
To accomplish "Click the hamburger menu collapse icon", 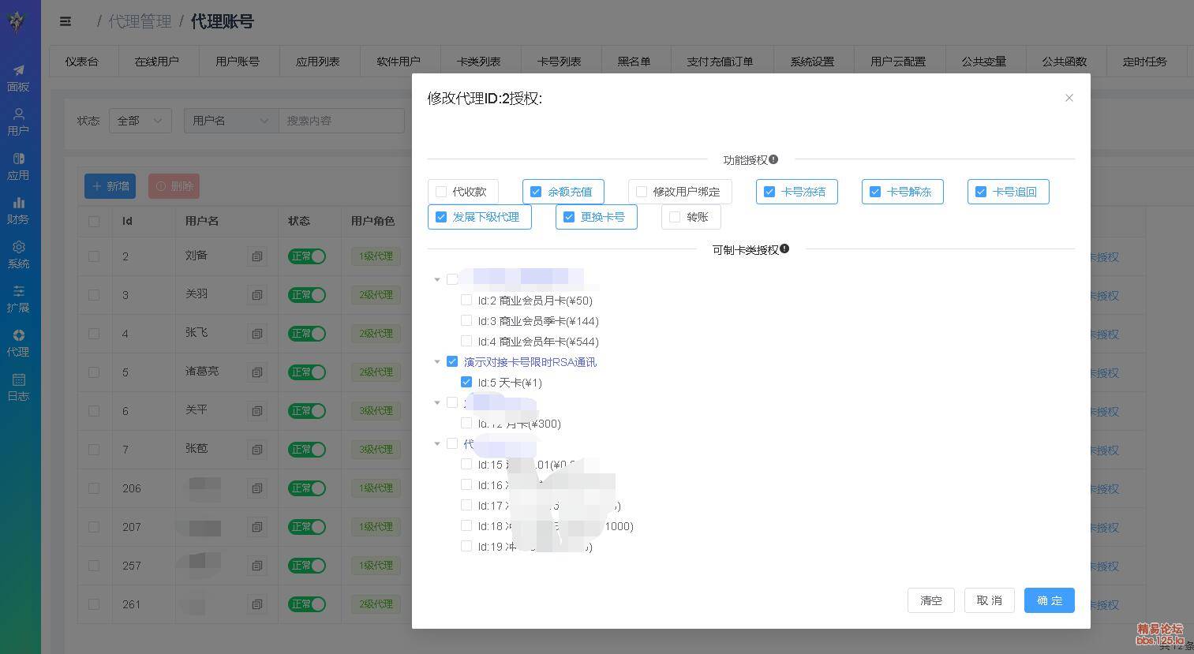I will (x=66, y=21).
